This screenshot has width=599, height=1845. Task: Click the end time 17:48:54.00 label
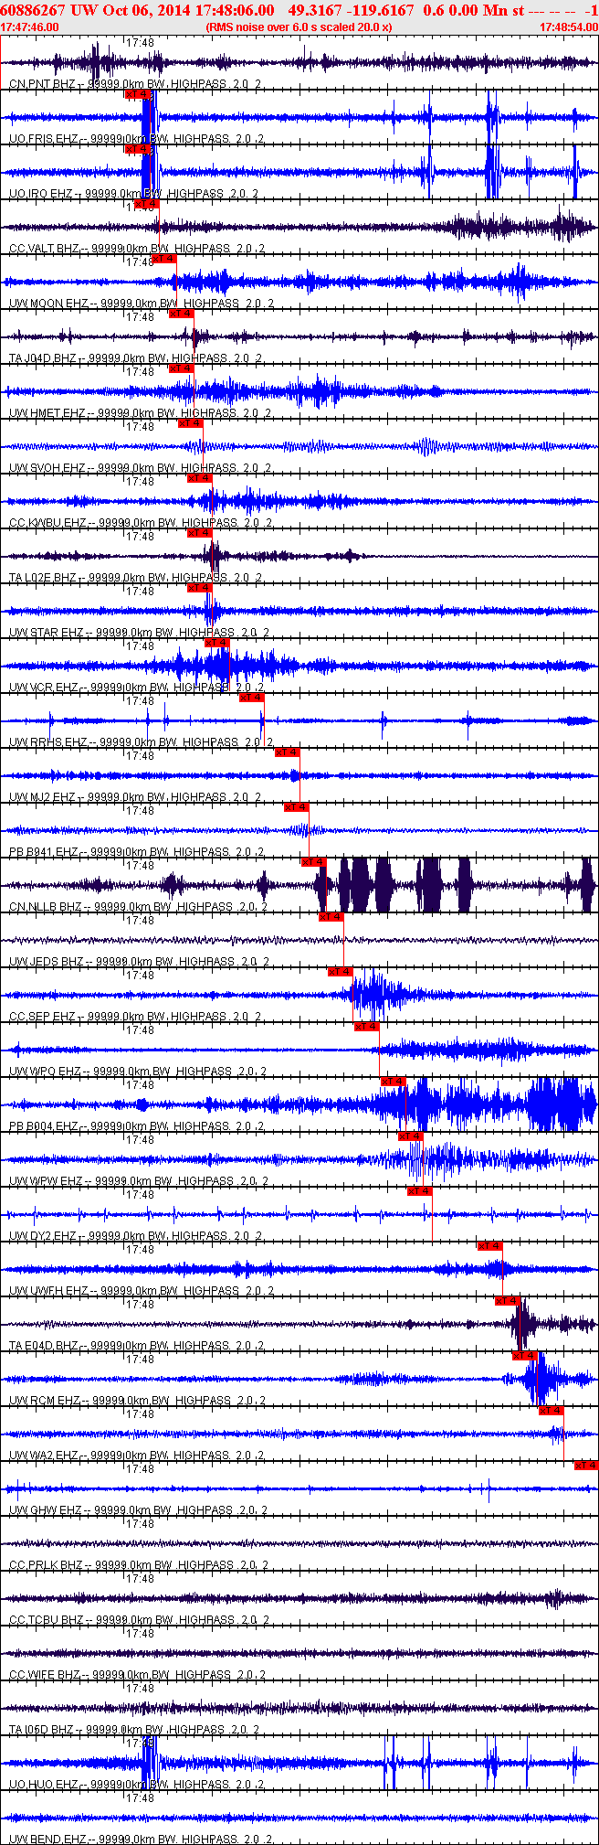[x=568, y=27]
